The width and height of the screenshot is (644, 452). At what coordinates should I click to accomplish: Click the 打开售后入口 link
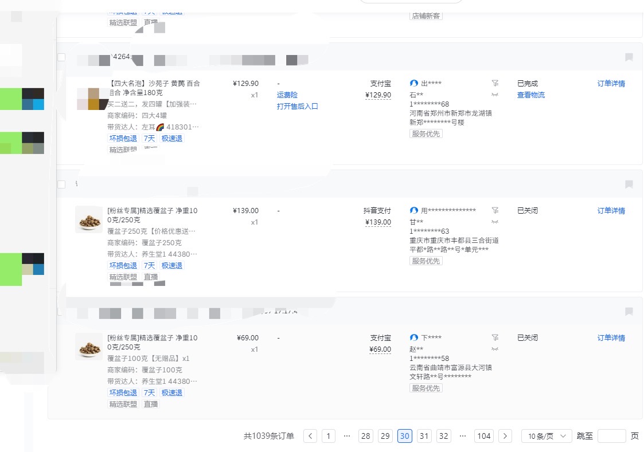(x=297, y=107)
